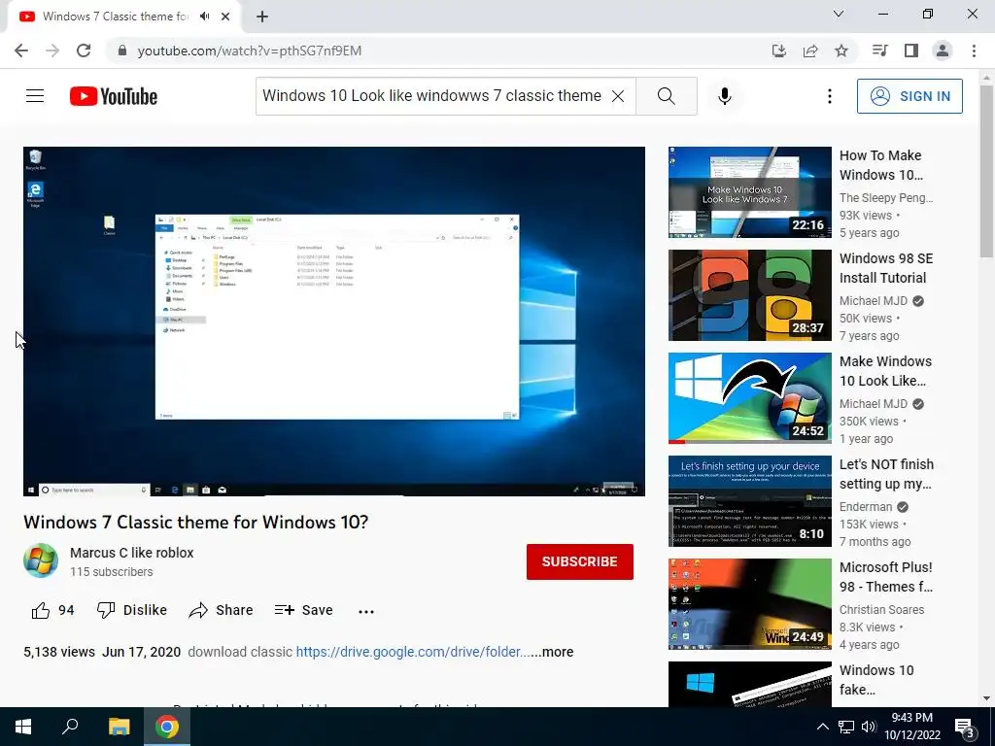Open tab search chevron dropdown
Screen dimensions: 995x746
(839, 14)
